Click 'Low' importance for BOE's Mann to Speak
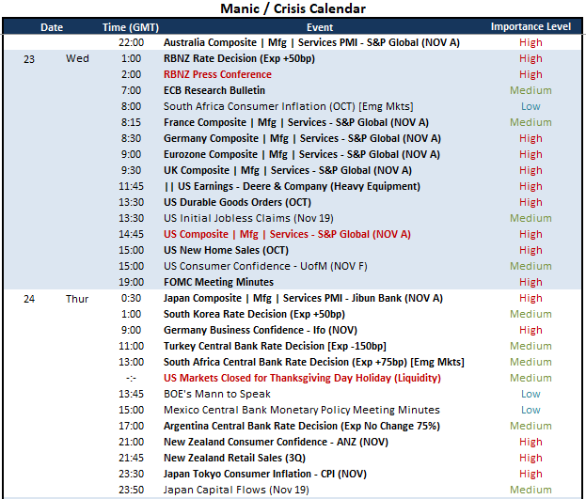Viewport: 586px width, 499px height. tap(531, 394)
